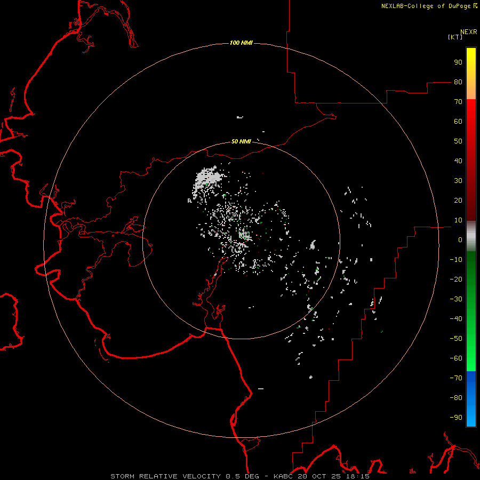480x480 pixels.
Task: Click the "100 NMI" range ring label
Action: pos(241,43)
